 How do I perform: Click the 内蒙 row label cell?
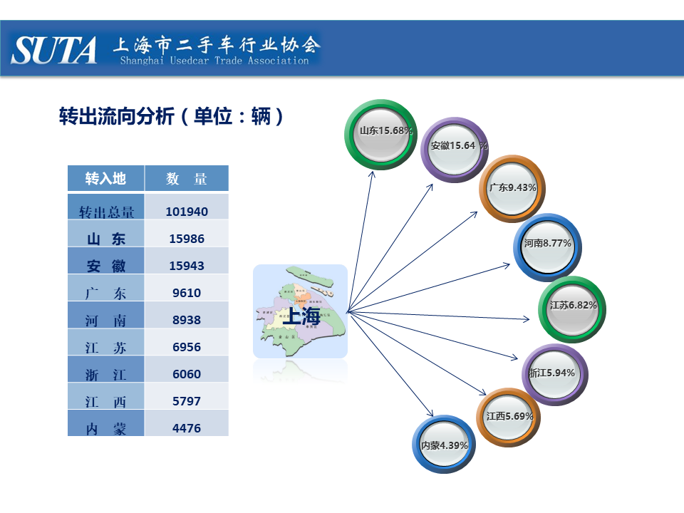[x=105, y=428]
